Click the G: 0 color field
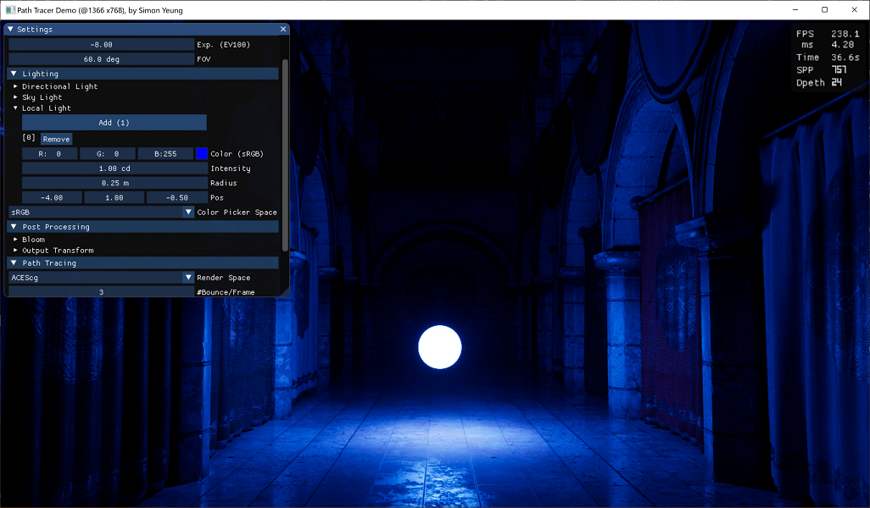Viewport: 870px width, 508px height. [x=108, y=153]
